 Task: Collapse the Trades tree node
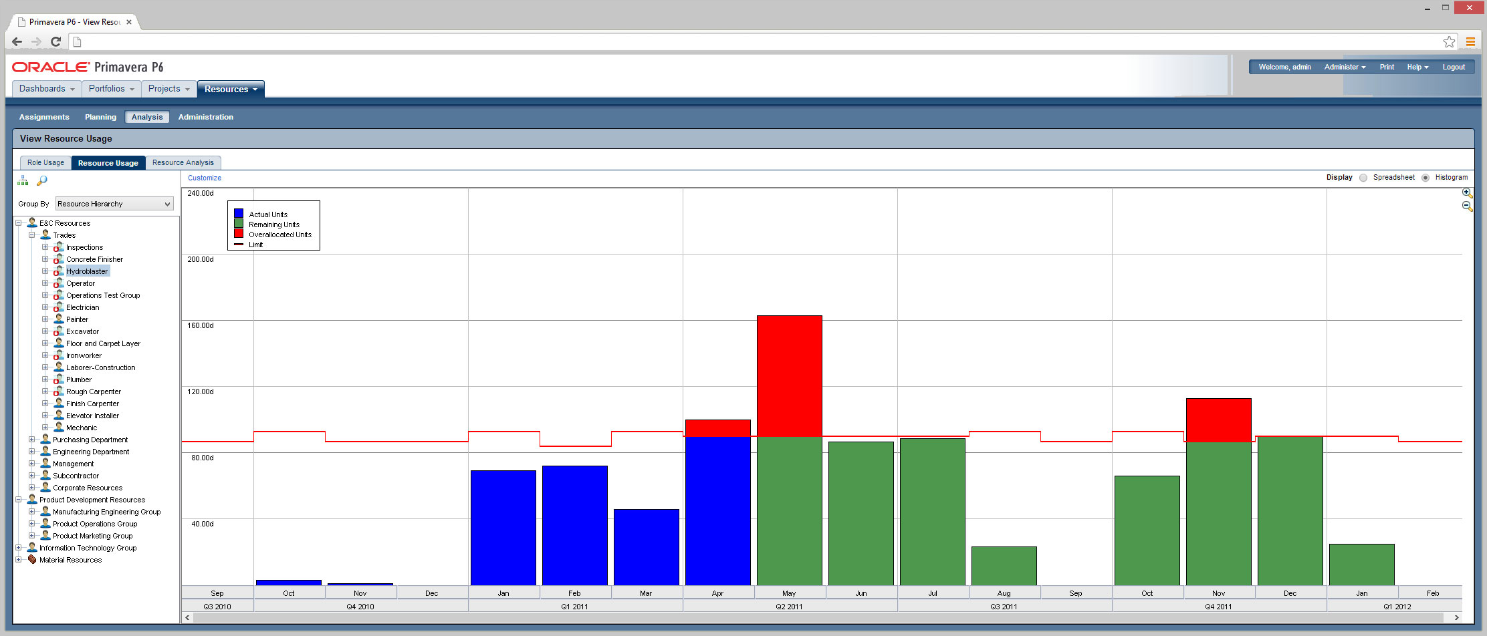(31, 235)
